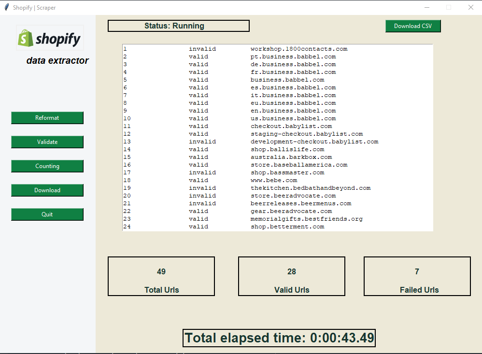Select the Total Urls counter box
The height and width of the screenshot is (354, 482).
(161, 276)
